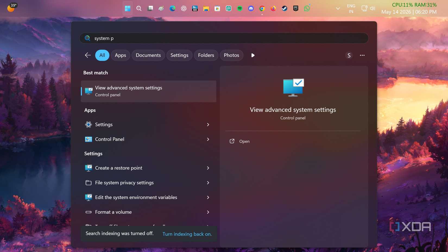Image resolution: width=448 pixels, height=252 pixels.
Task: Expand File system privacy settings chevron
Action: pos(208,182)
